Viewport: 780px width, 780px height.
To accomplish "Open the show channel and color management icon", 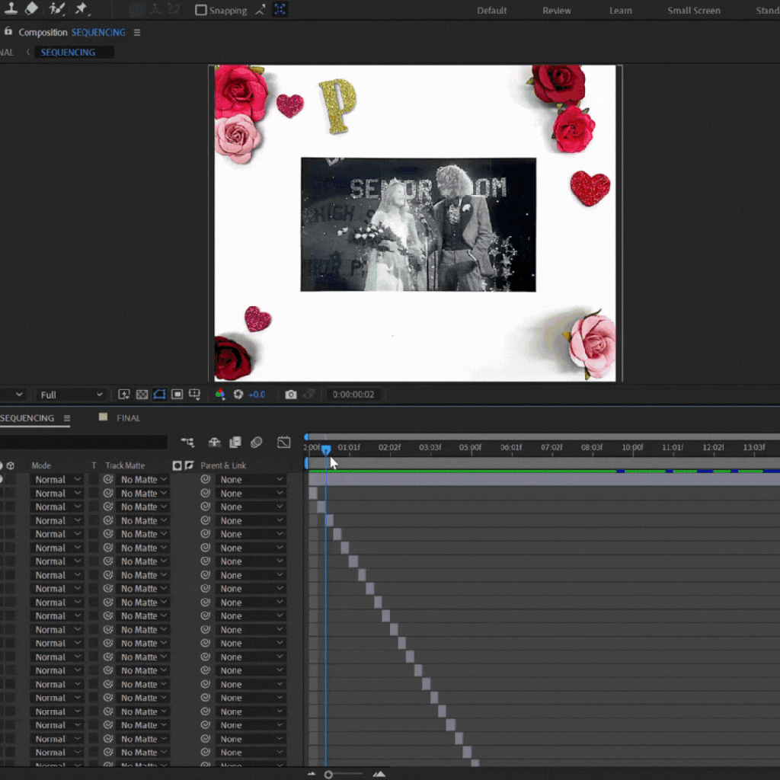I will pos(220,395).
